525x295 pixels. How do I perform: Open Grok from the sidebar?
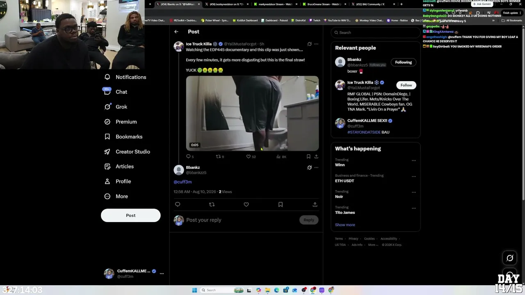116,107
